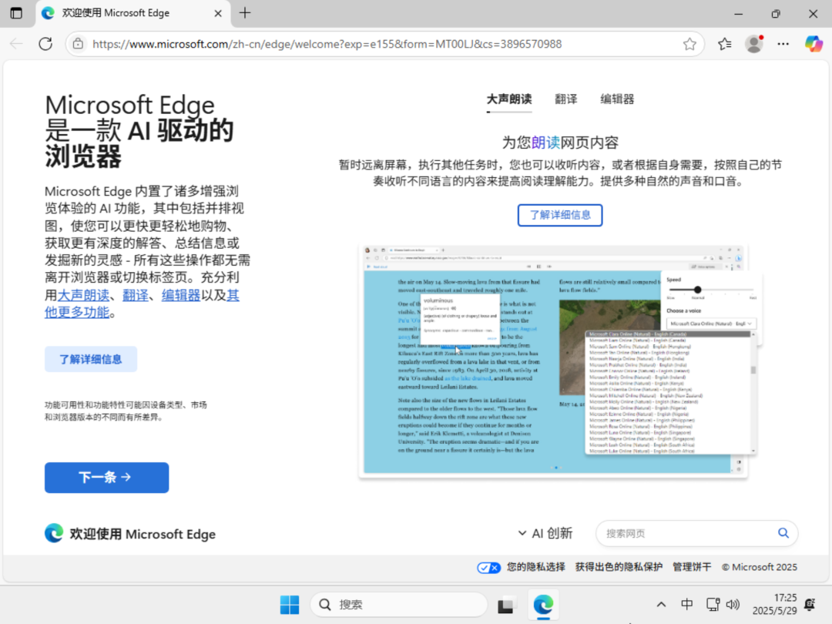Open the tab actions menu icon

pyautogui.click(x=16, y=13)
